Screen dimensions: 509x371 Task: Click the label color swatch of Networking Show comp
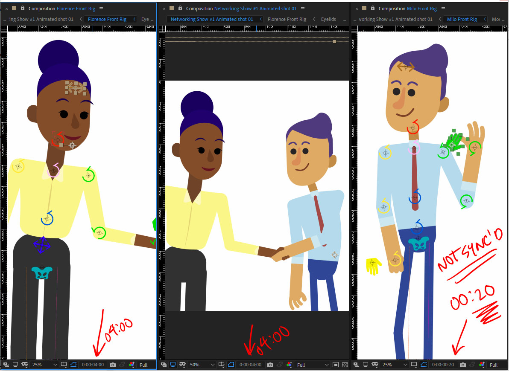tap(172, 8)
